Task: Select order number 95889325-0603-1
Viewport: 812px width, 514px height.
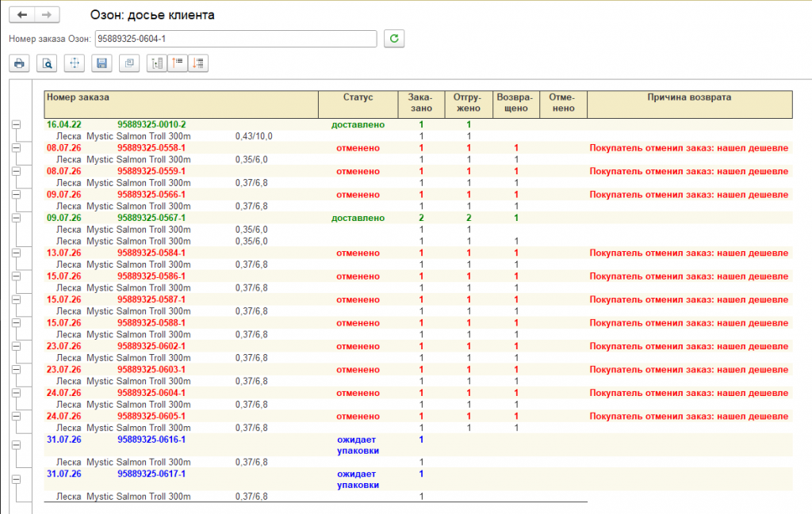Action: pyautogui.click(x=151, y=369)
